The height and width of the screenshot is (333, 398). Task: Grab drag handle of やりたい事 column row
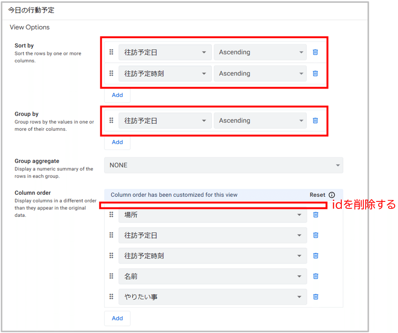(x=111, y=296)
